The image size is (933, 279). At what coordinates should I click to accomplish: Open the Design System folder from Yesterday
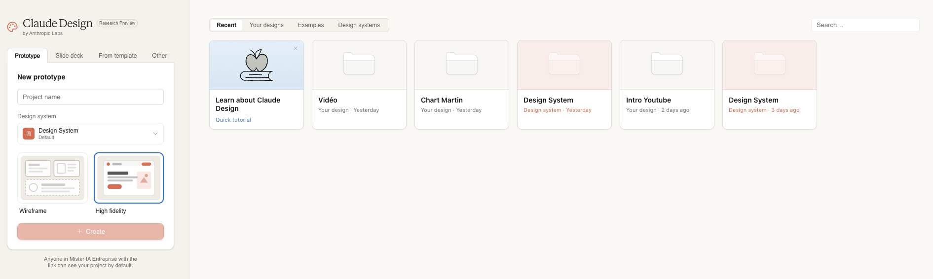(x=564, y=64)
